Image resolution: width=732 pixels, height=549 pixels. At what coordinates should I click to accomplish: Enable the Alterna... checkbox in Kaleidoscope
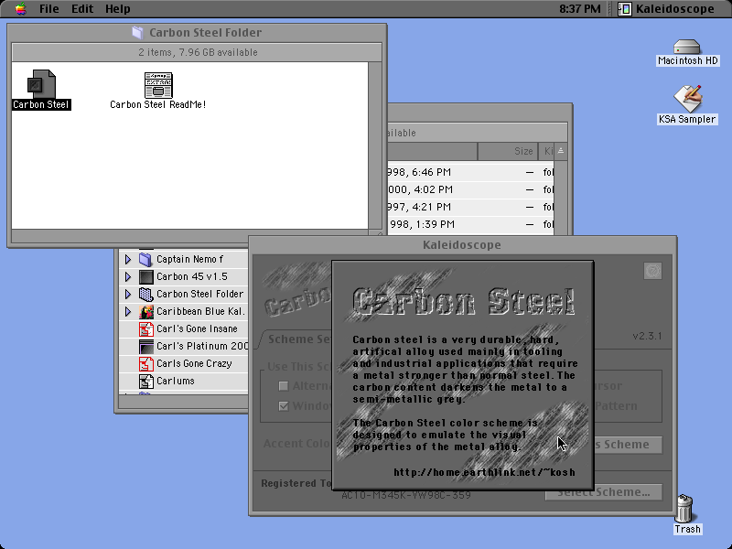(x=284, y=386)
